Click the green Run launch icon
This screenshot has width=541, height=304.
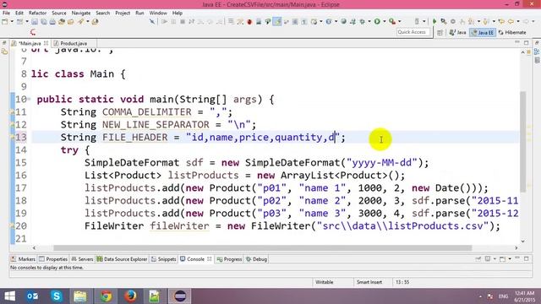(x=377, y=22)
